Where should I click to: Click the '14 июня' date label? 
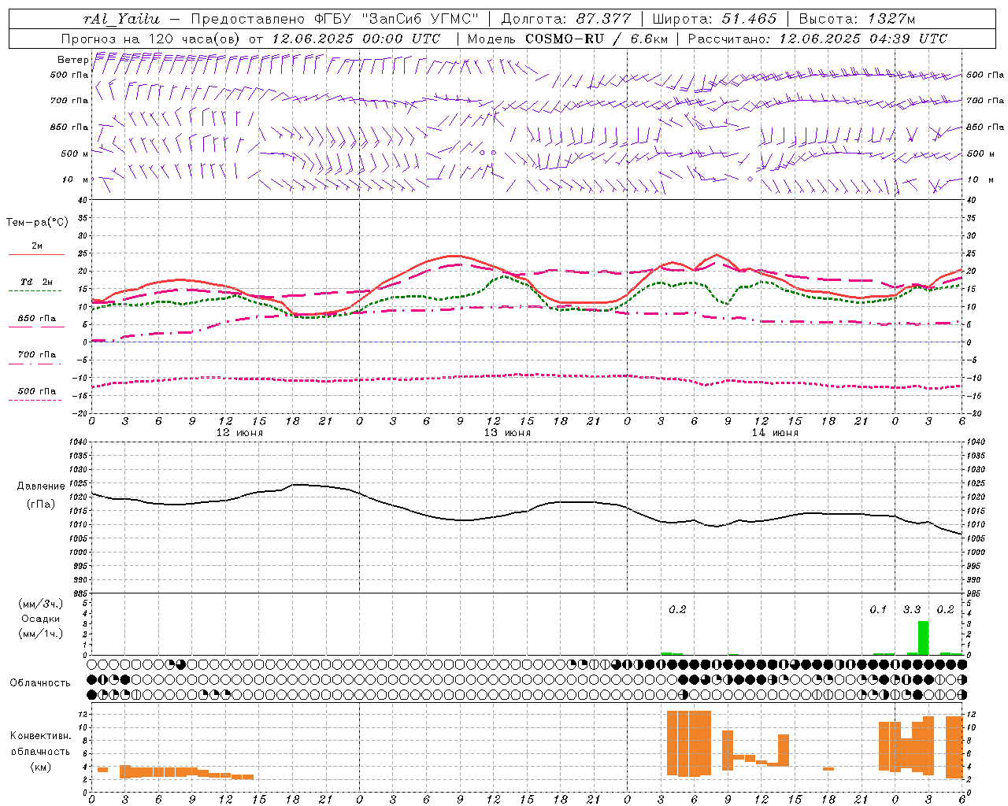tap(775, 433)
